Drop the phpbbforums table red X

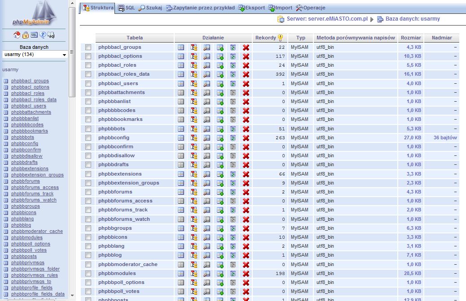(x=246, y=192)
